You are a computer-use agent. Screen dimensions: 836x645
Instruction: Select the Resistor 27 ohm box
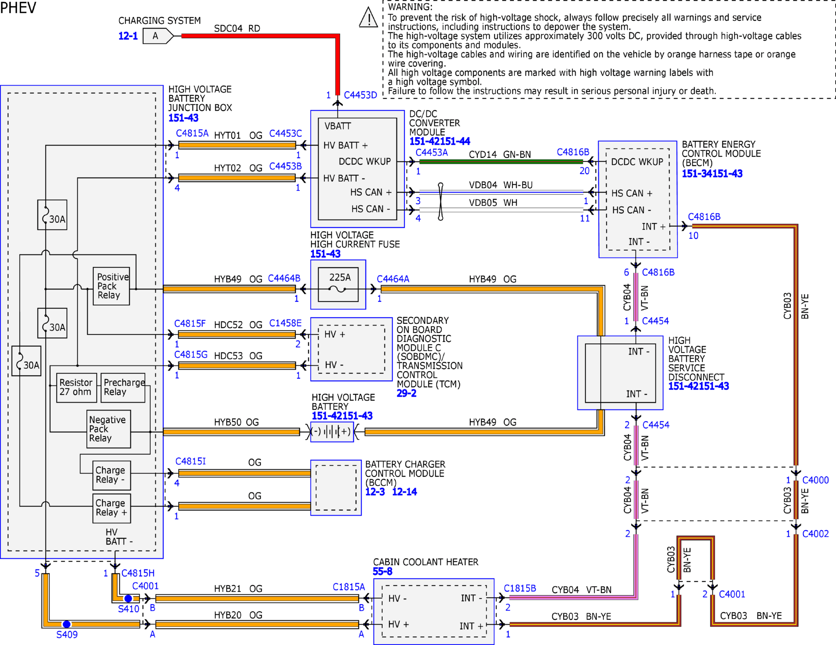(x=77, y=388)
